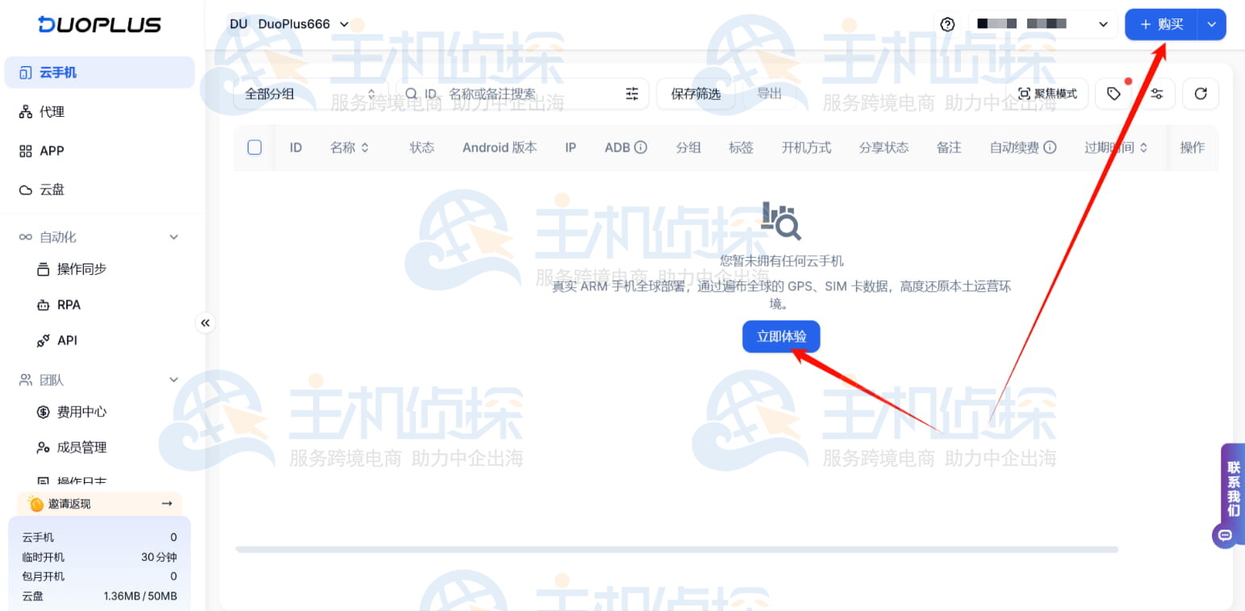
Task: Click the 立即体验 experience button
Action: pos(780,336)
